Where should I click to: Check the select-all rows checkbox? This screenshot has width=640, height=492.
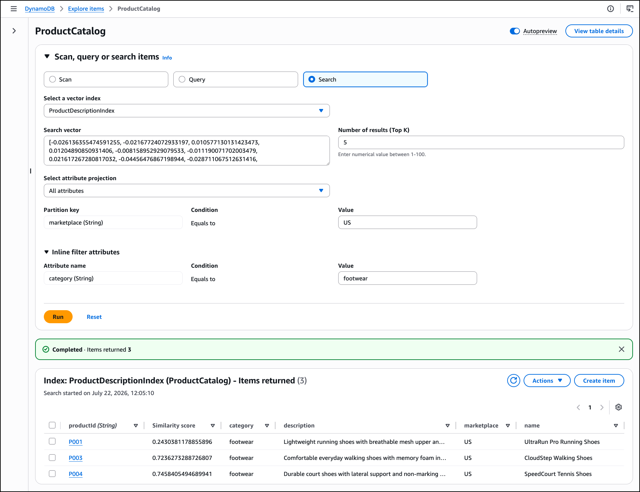pos(52,425)
